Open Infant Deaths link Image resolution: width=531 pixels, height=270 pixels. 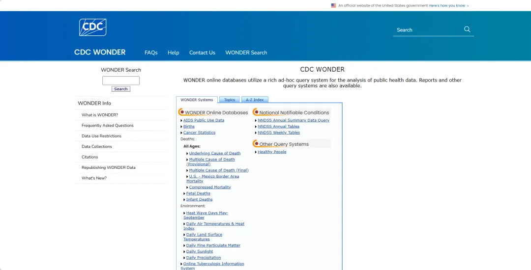click(200, 199)
